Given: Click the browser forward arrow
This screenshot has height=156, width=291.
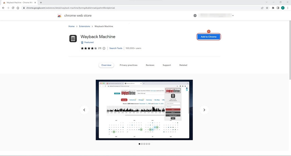Looking at the screenshot, I should [x=8, y=8].
